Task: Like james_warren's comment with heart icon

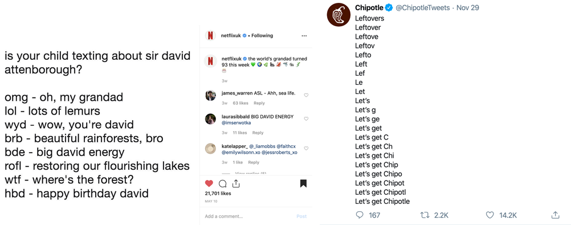Action: (x=306, y=95)
